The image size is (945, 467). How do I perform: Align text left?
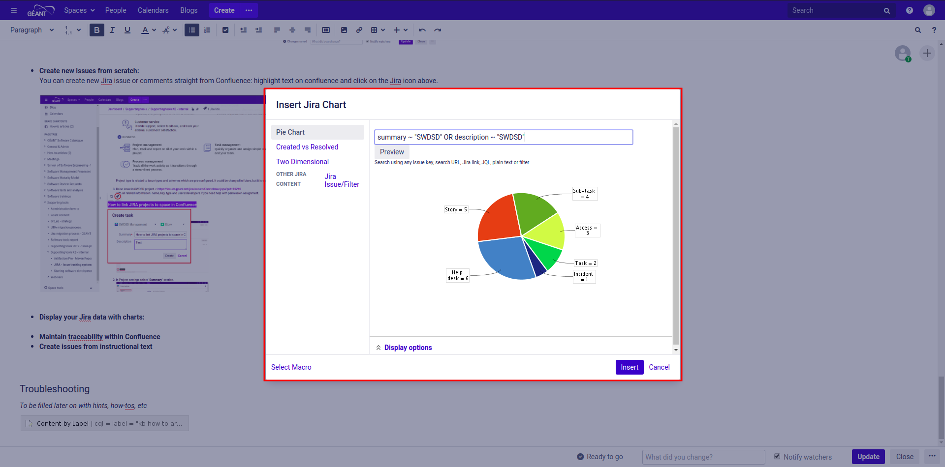[277, 30]
